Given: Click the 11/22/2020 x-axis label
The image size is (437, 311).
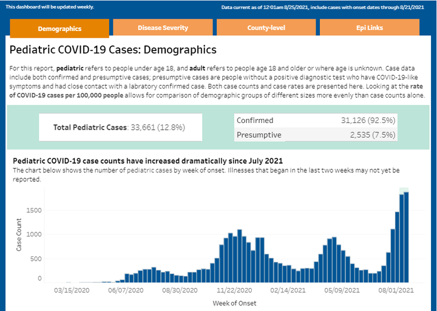Looking at the screenshot, I should tap(234, 290).
